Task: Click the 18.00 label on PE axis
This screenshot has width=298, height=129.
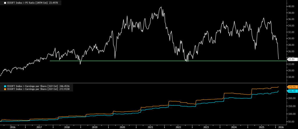Action: click(291, 77)
